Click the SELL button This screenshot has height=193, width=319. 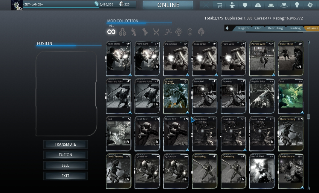click(x=65, y=165)
